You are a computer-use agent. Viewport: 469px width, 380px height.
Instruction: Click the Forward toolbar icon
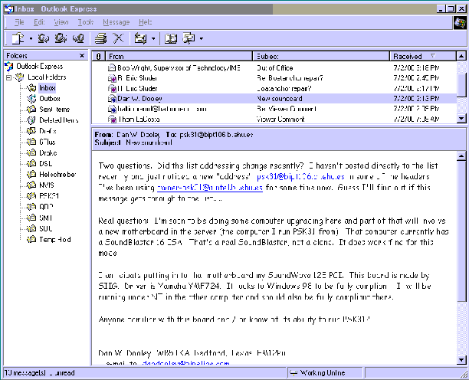pyautogui.click(x=78, y=38)
